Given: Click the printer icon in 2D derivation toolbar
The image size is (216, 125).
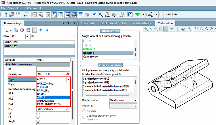Looking at the screenshot, I should click(x=183, y=29).
